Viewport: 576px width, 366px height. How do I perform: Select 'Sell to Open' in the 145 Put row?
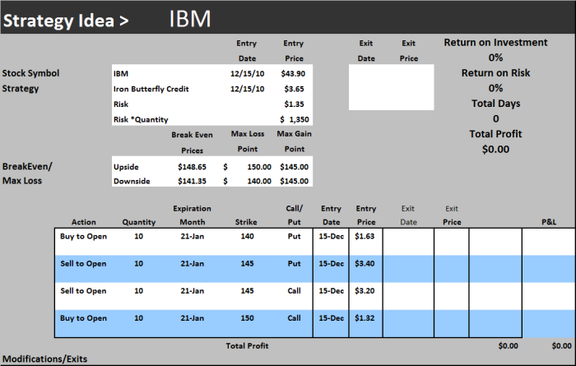tap(83, 263)
